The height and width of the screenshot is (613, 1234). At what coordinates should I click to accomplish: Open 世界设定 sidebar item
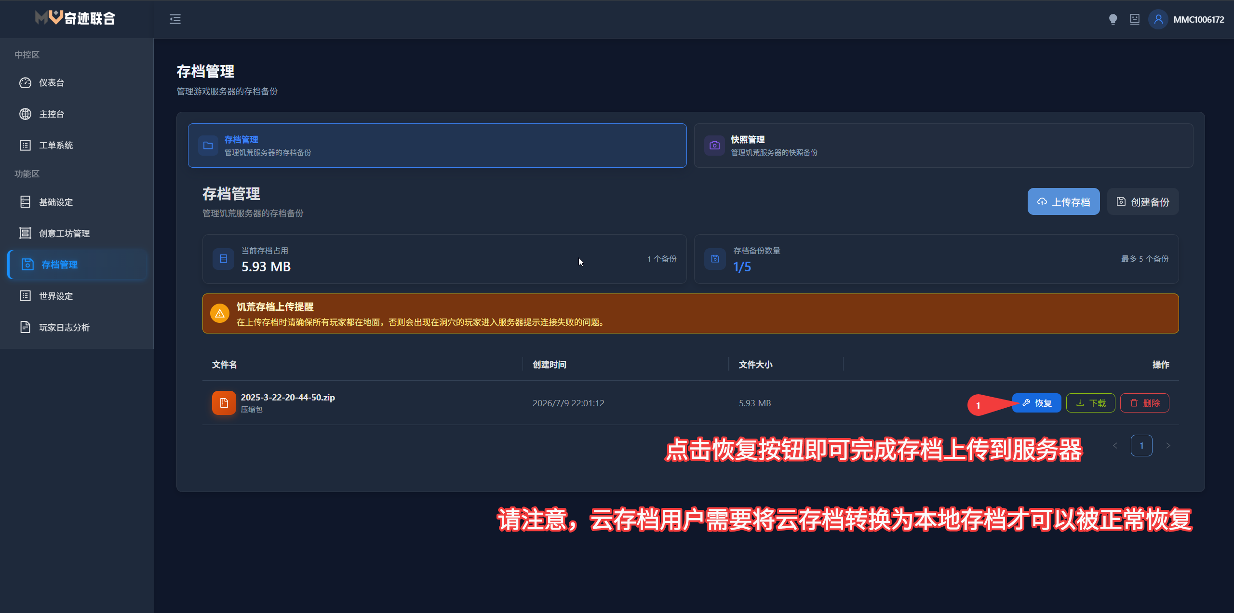coord(77,296)
